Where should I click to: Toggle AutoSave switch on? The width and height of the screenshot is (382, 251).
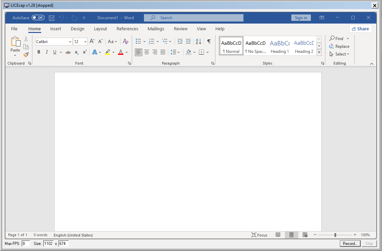pos(38,17)
